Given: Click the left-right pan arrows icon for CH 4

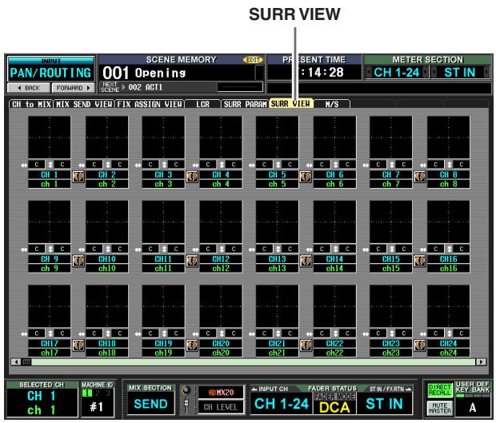Looking at the screenshot, I should point(195,165).
